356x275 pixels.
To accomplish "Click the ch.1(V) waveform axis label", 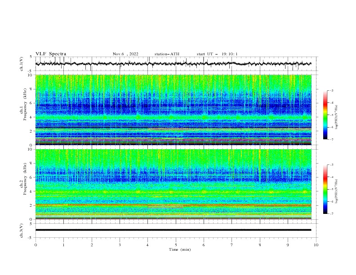I will 22,64.
